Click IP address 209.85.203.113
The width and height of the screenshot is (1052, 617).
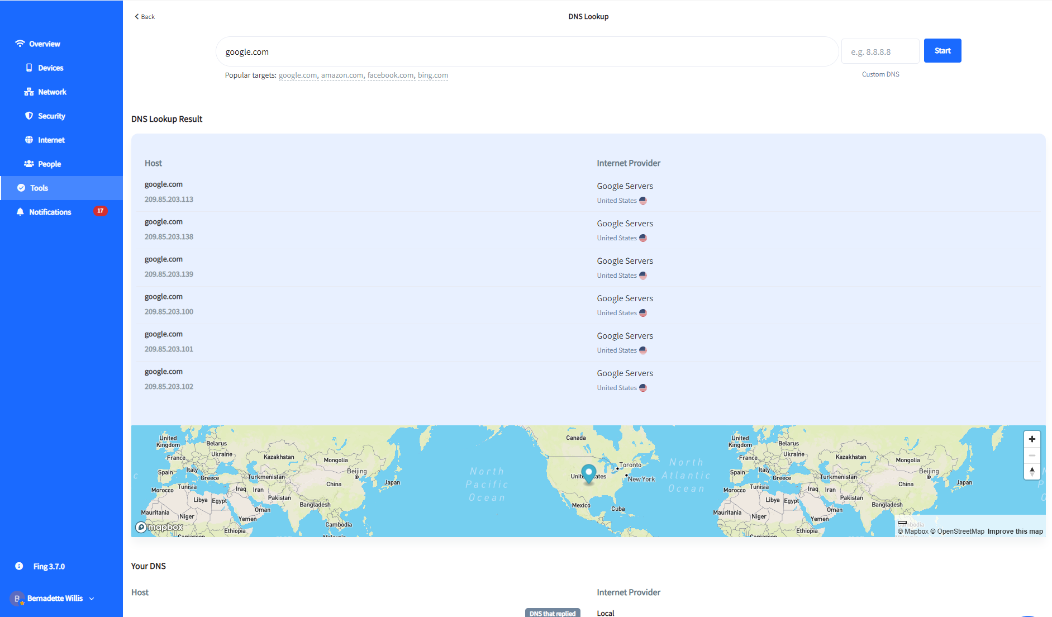point(169,200)
